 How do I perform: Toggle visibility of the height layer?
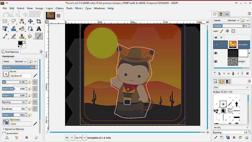point(216,61)
